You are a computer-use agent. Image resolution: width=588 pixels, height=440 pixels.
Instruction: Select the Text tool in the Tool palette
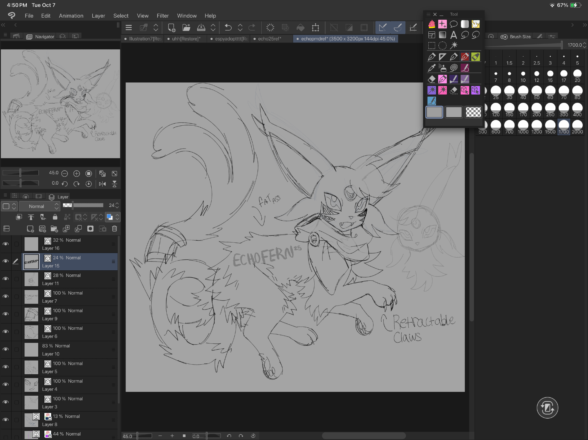tap(453, 35)
